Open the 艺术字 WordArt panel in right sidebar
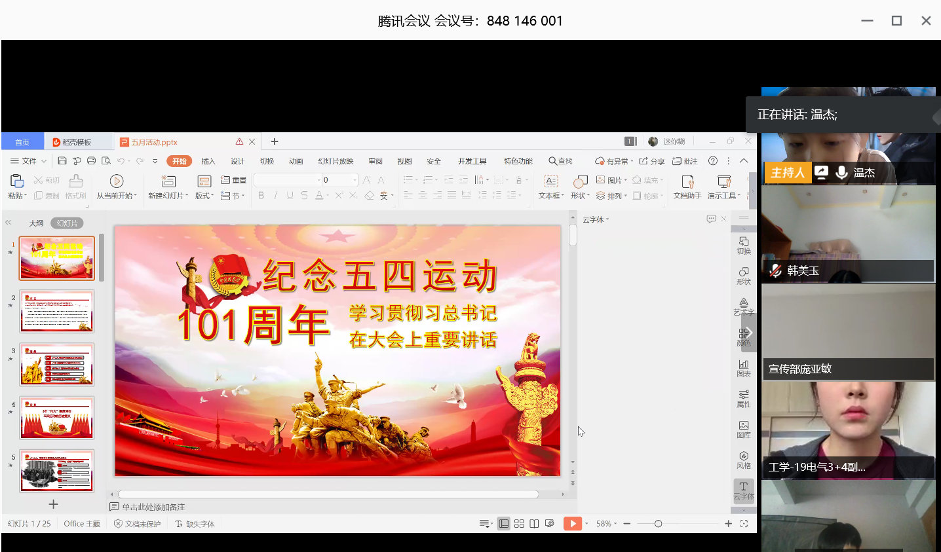This screenshot has height=552, width=941. (744, 306)
